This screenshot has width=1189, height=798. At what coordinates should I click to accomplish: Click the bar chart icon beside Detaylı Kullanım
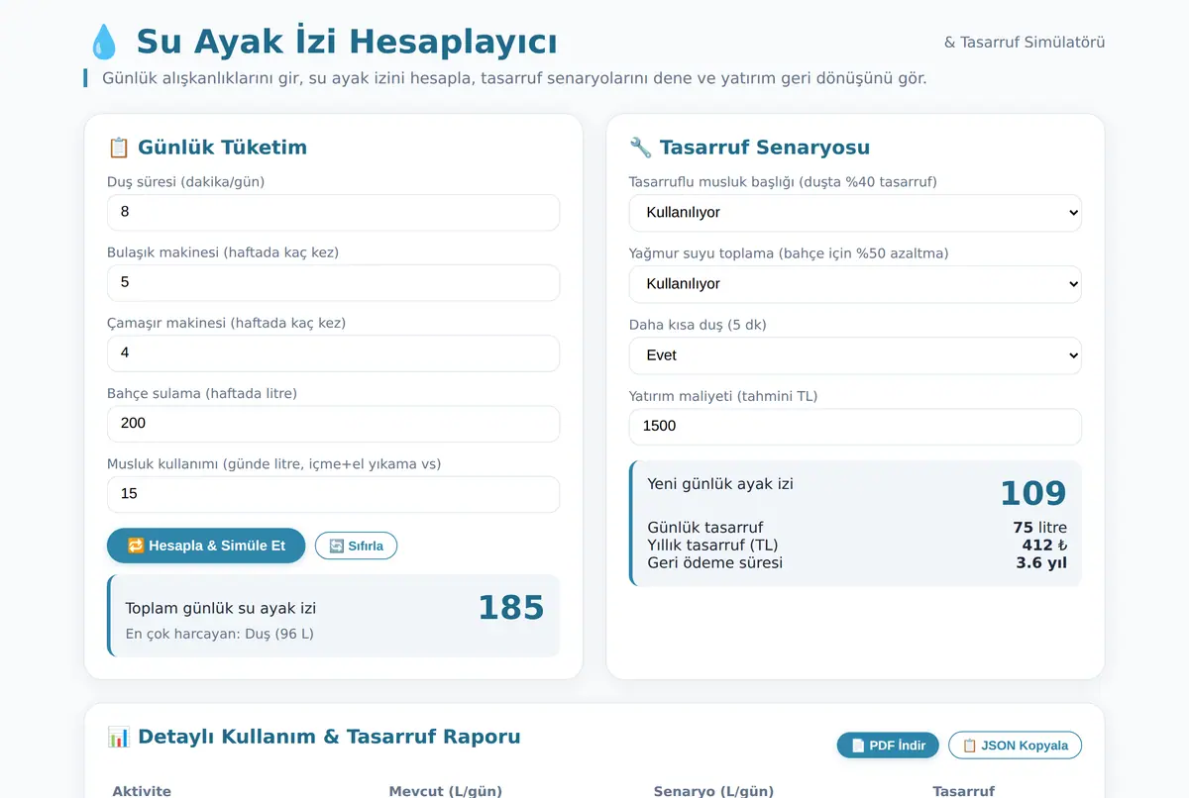point(118,737)
